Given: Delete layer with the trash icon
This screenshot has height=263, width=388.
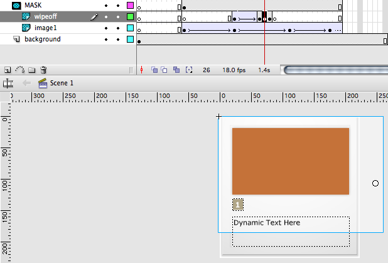Looking at the screenshot, I should pyautogui.click(x=43, y=70).
